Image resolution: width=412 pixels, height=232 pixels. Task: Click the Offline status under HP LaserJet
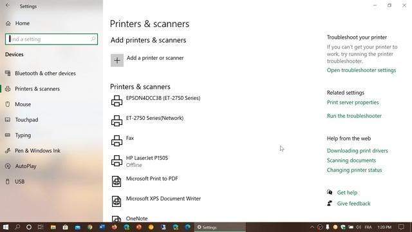pos(134,165)
